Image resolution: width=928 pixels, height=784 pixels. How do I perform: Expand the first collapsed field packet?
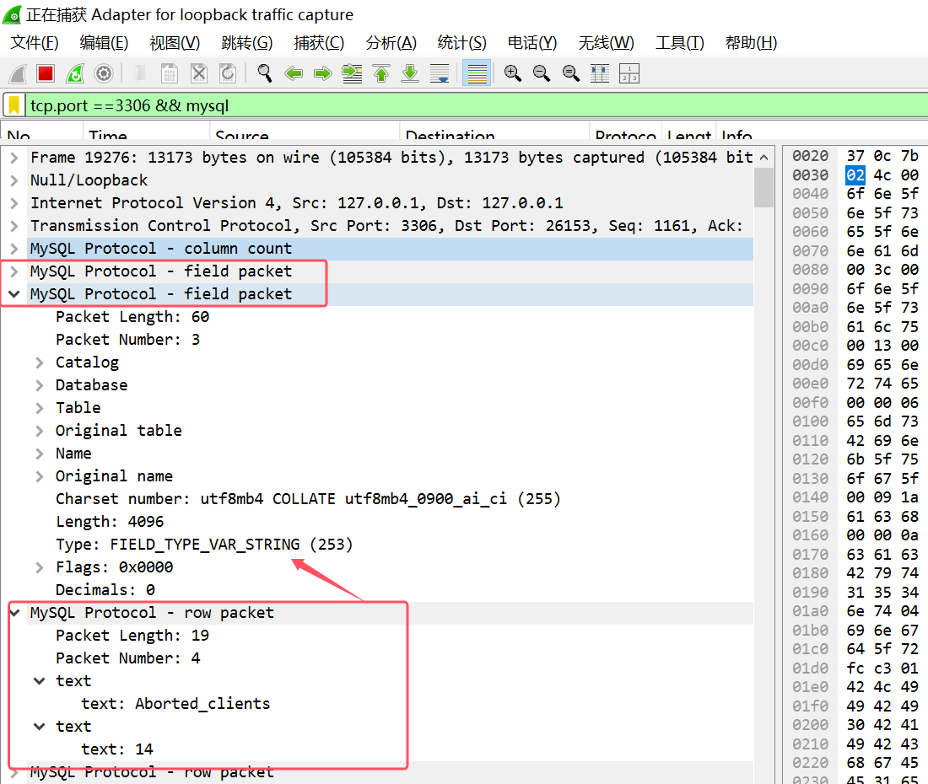14,271
